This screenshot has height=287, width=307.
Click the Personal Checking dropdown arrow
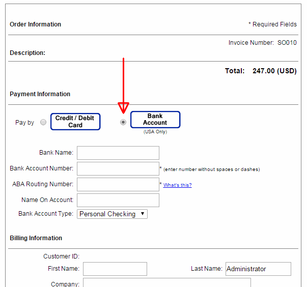[143, 214]
